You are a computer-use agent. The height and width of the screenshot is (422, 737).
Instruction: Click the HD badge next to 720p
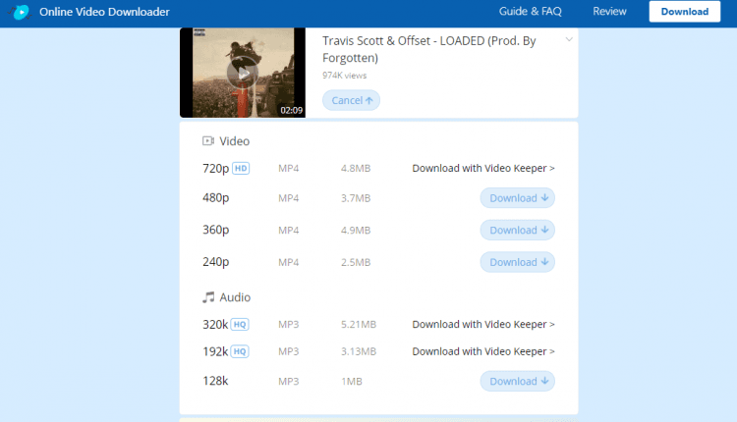click(x=241, y=168)
